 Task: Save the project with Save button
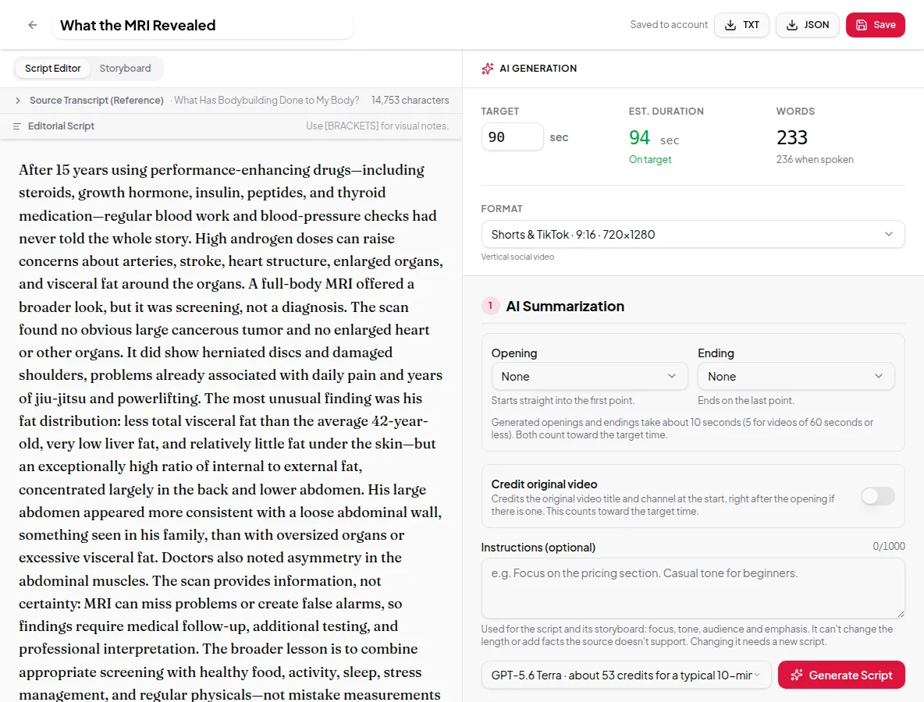875,25
